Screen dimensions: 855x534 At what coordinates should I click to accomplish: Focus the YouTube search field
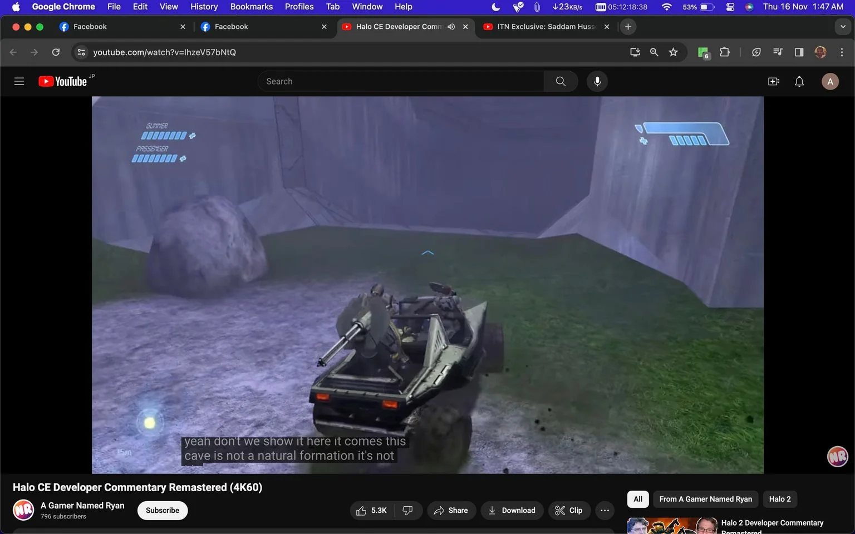click(401, 81)
